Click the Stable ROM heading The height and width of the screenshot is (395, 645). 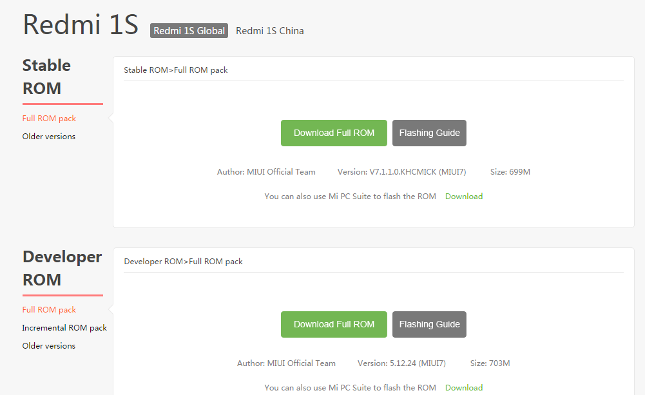pyautogui.click(x=46, y=77)
